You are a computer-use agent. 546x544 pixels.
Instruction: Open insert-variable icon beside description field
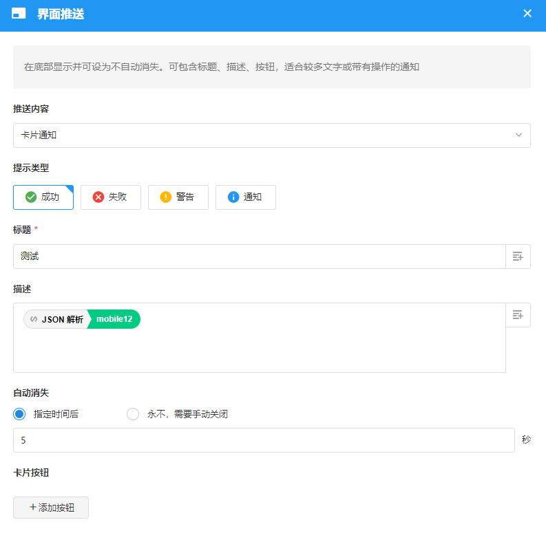[x=518, y=315]
